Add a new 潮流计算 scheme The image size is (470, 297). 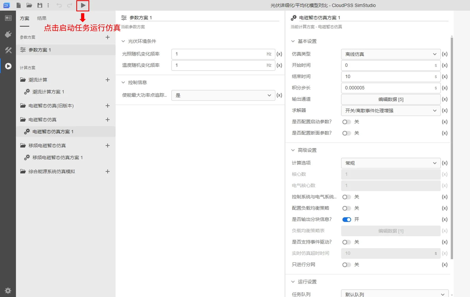(x=107, y=80)
